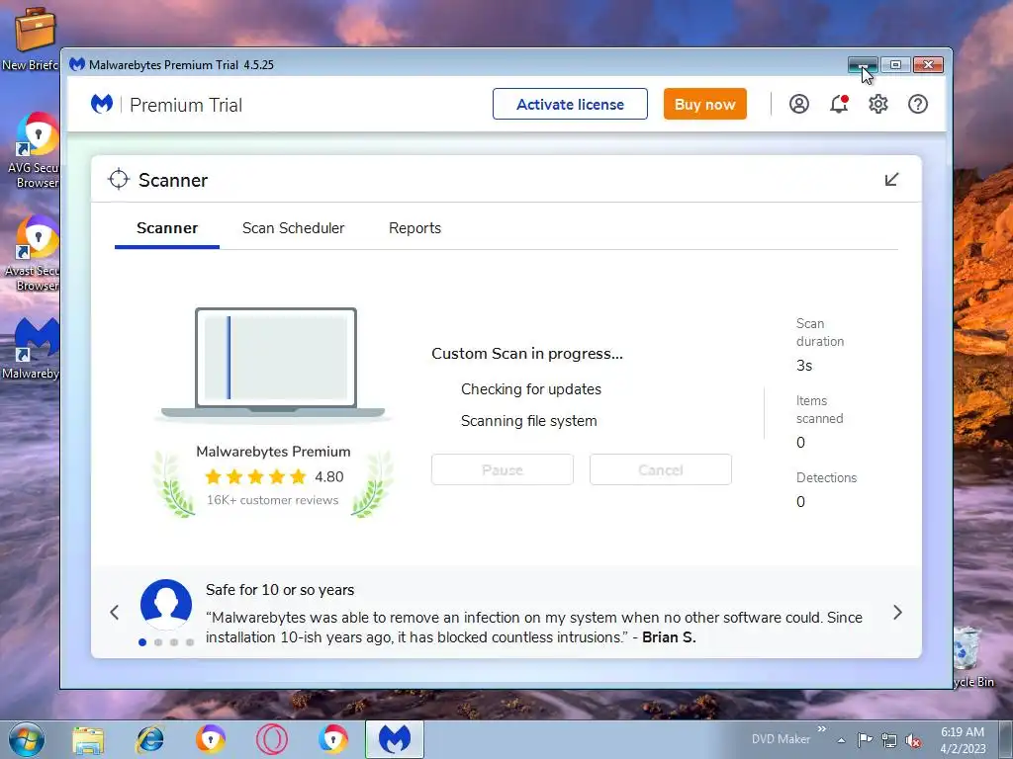Click the muted volume tray icon
The width and height of the screenshot is (1013, 759).
click(x=913, y=740)
